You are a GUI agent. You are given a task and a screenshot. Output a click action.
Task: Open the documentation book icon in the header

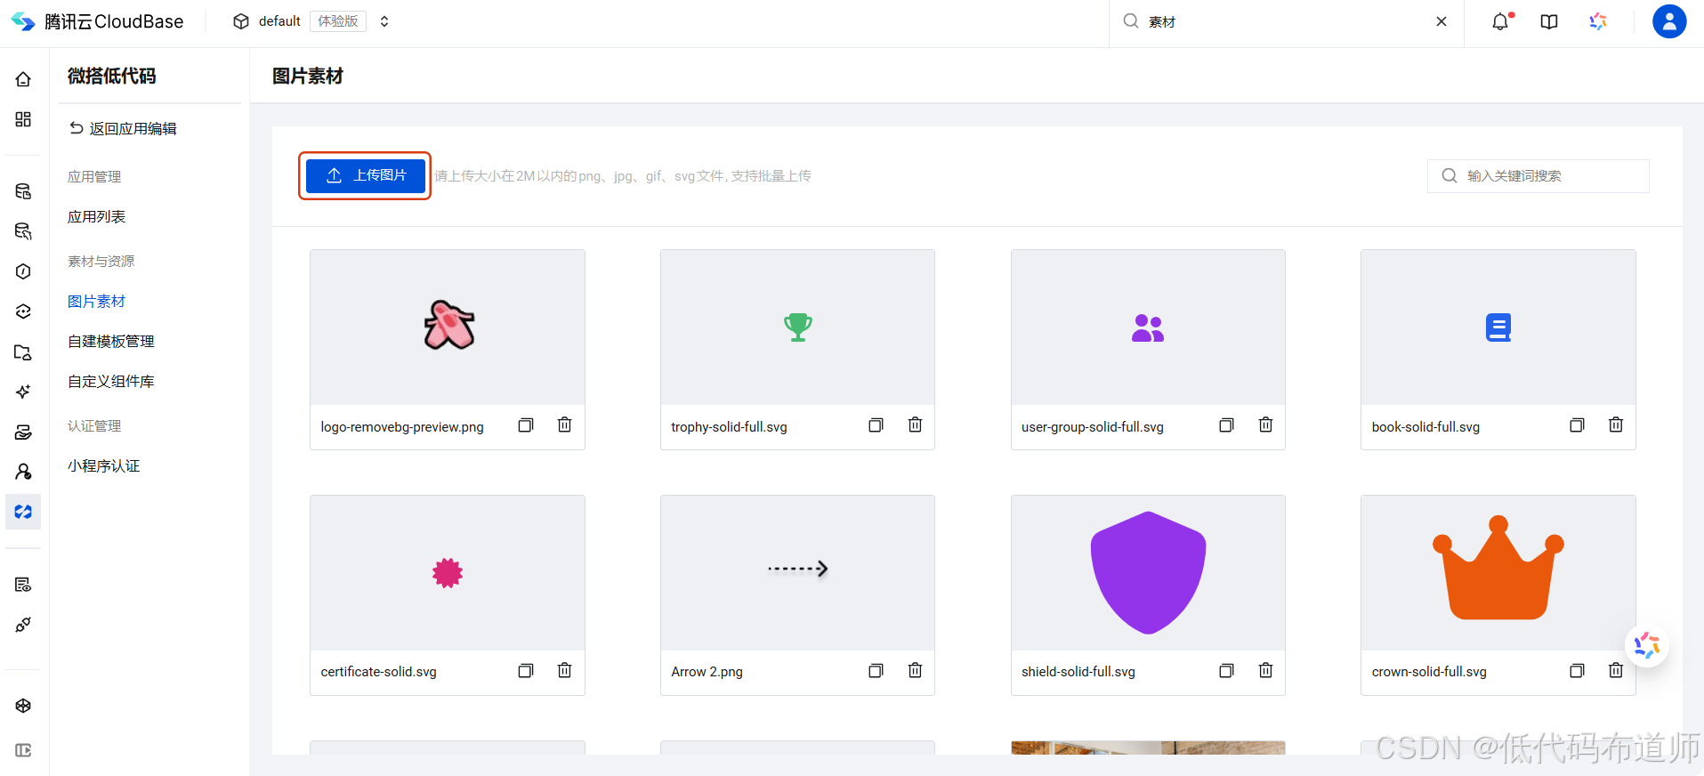pos(1549,21)
